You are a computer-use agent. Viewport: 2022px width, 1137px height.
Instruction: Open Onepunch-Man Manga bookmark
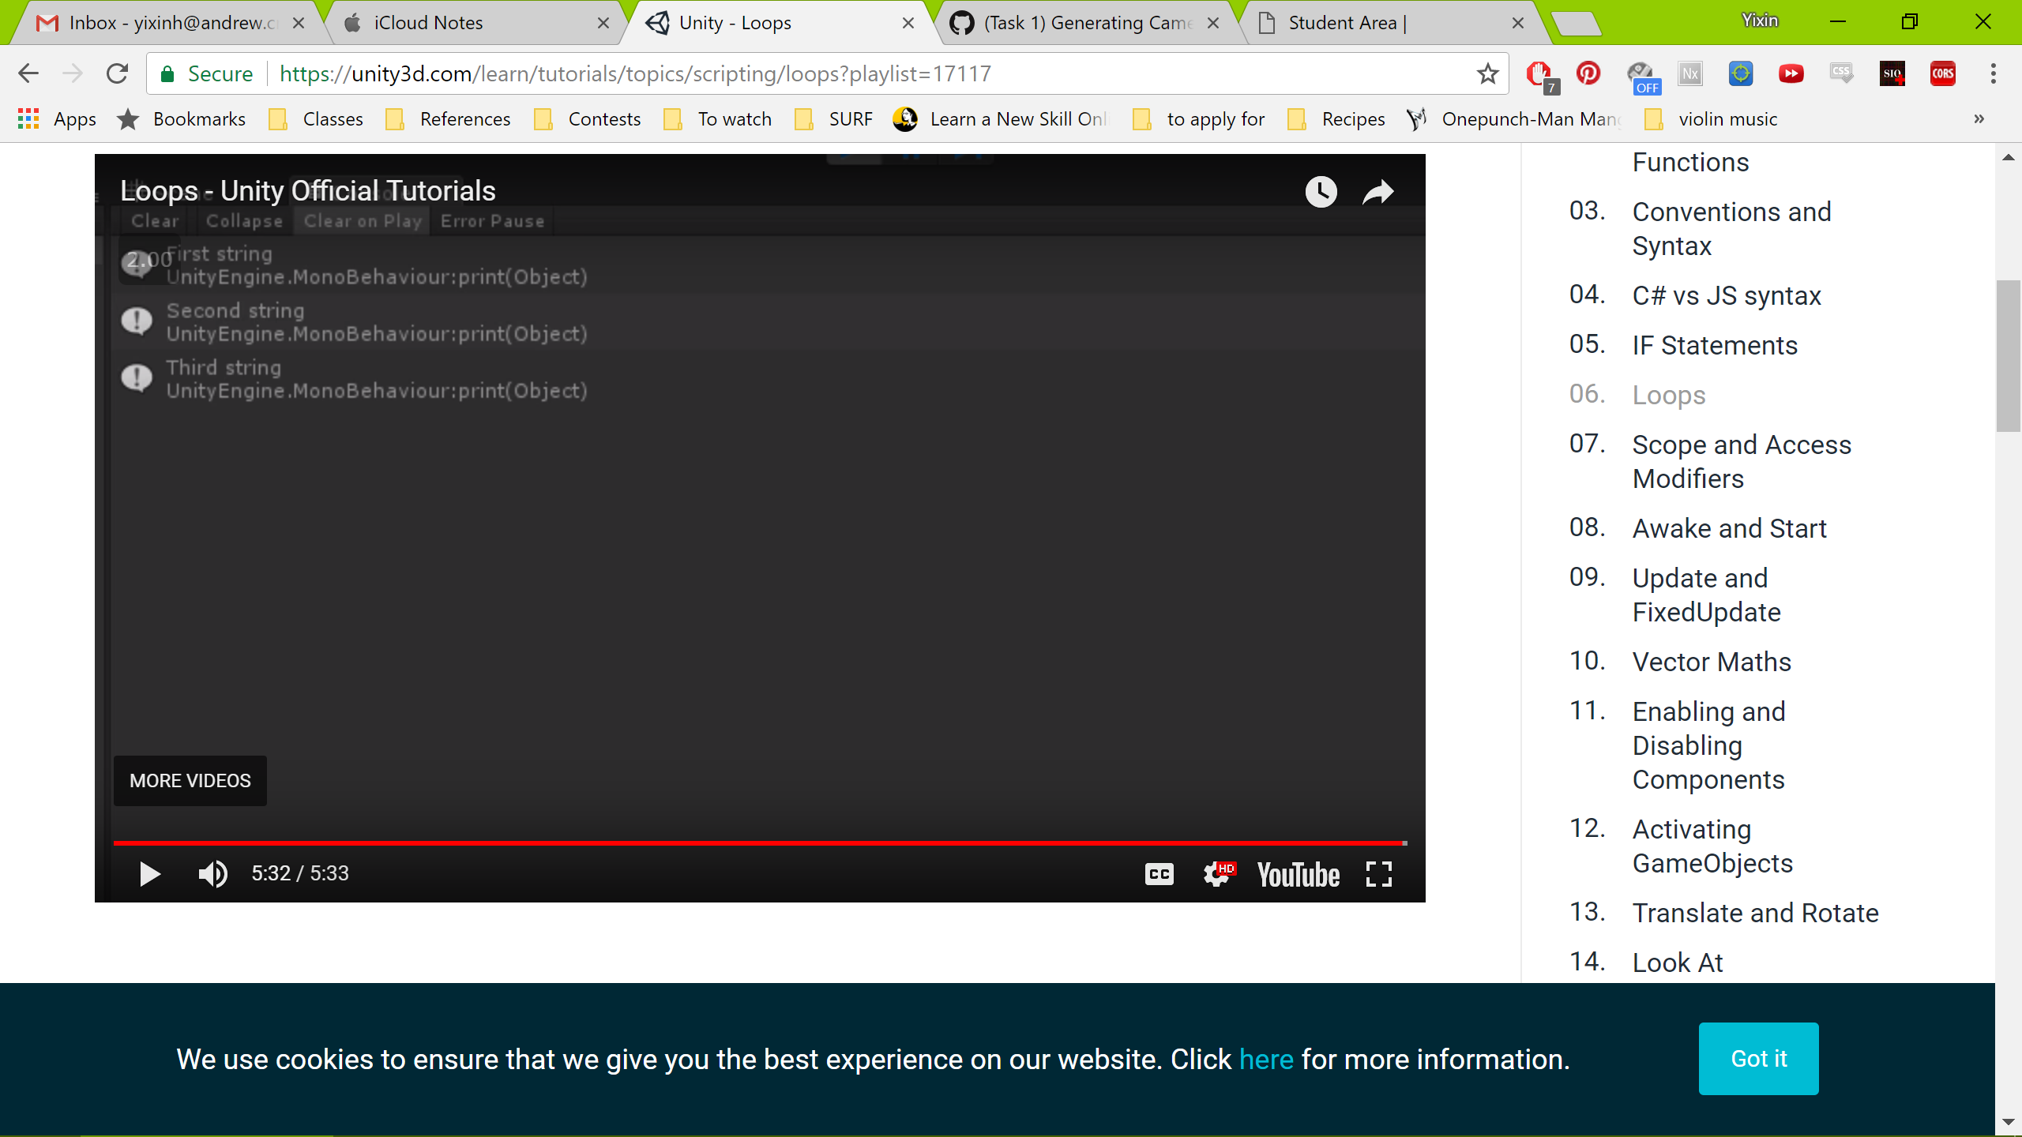point(1513,119)
